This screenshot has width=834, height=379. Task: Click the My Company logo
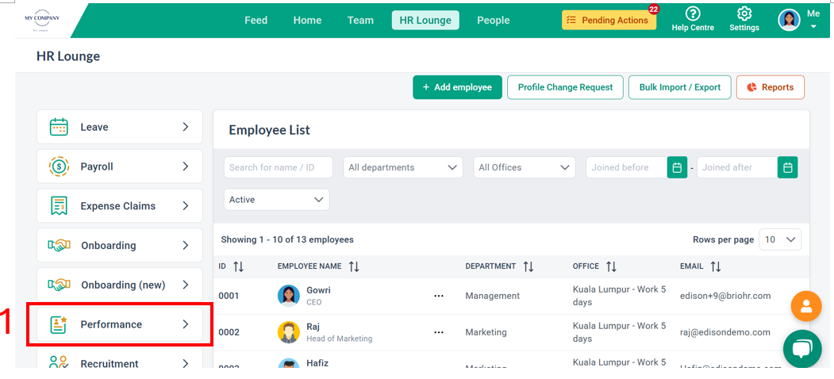(42, 20)
